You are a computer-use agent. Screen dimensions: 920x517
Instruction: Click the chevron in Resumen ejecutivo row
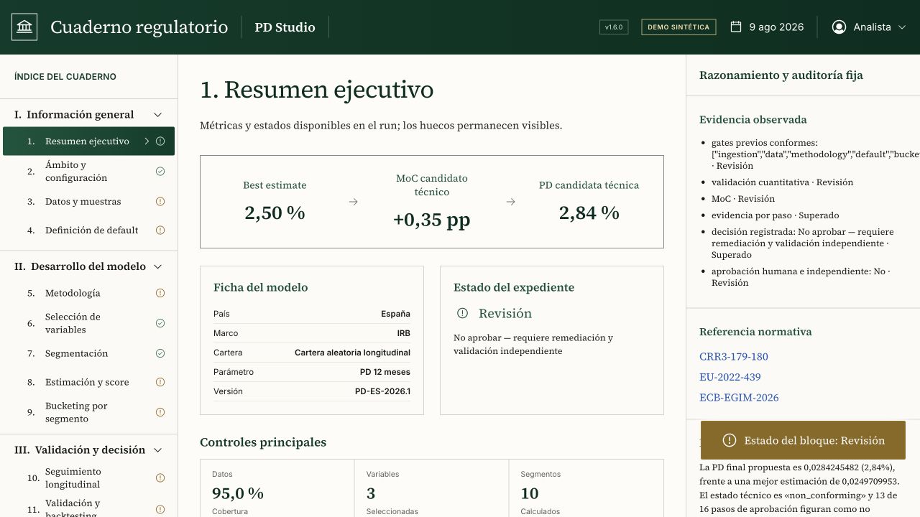tap(147, 141)
